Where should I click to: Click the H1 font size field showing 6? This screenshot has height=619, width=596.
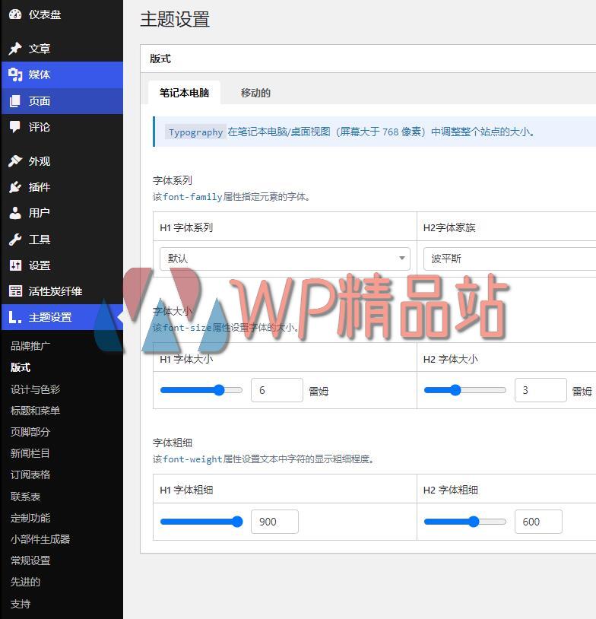coord(277,390)
